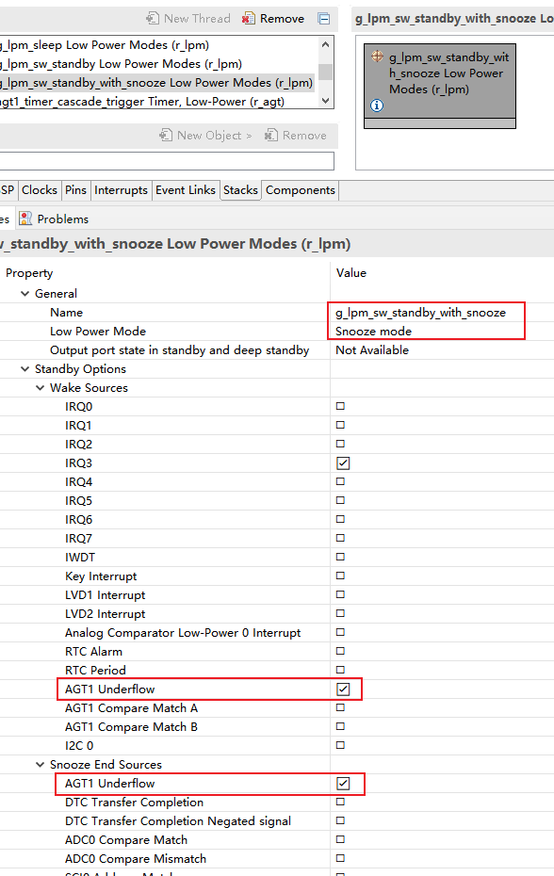This screenshot has width=554, height=876.
Task: Click the Remove thread button
Action: pos(273,19)
